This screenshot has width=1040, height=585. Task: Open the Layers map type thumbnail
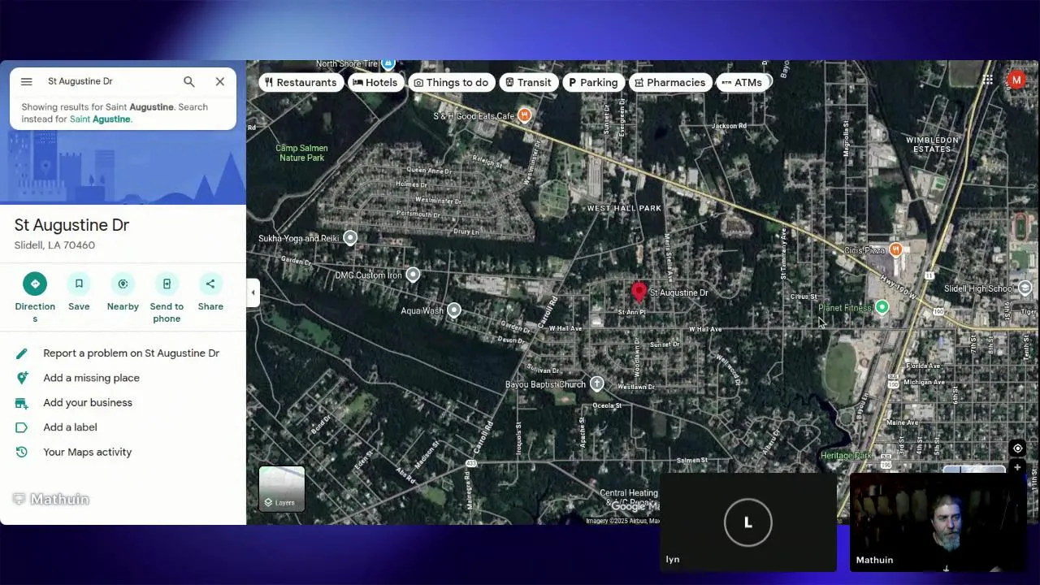(x=282, y=488)
